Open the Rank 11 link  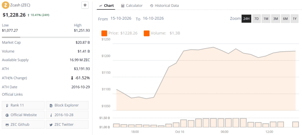23,105
